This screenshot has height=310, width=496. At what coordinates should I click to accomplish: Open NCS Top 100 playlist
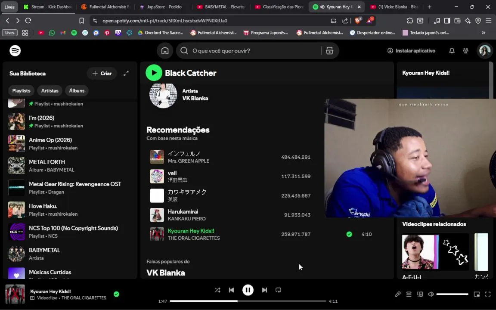[70, 232]
